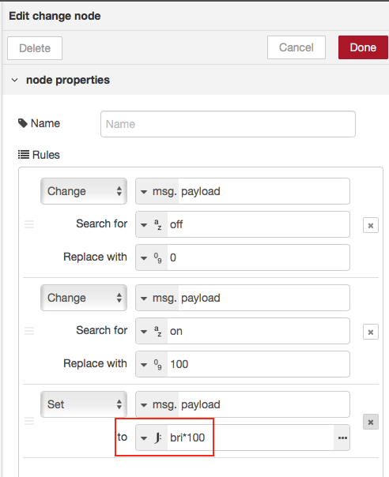Open first rule's Change action dropdown

click(x=84, y=191)
